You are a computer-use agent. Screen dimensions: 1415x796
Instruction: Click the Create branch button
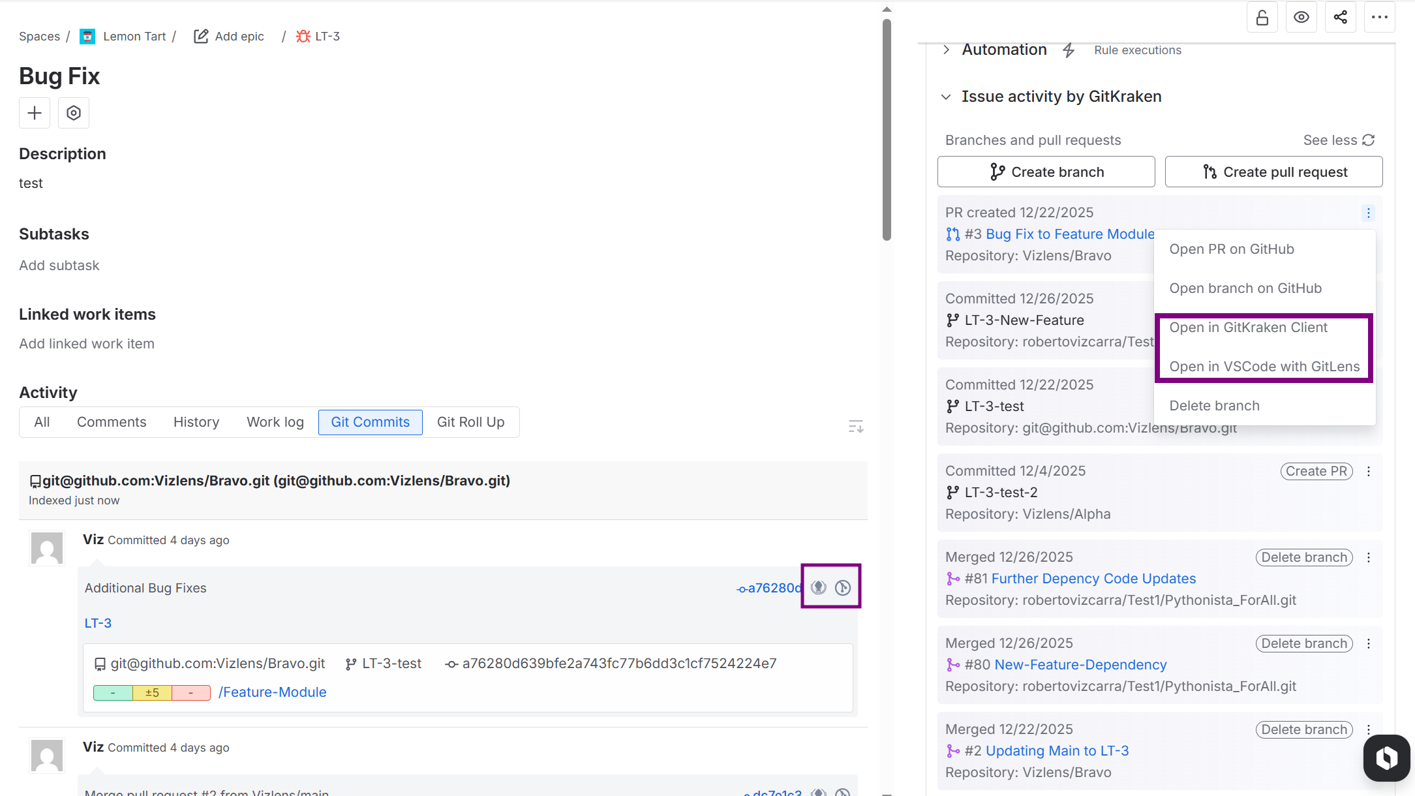(x=1046, y=172)
